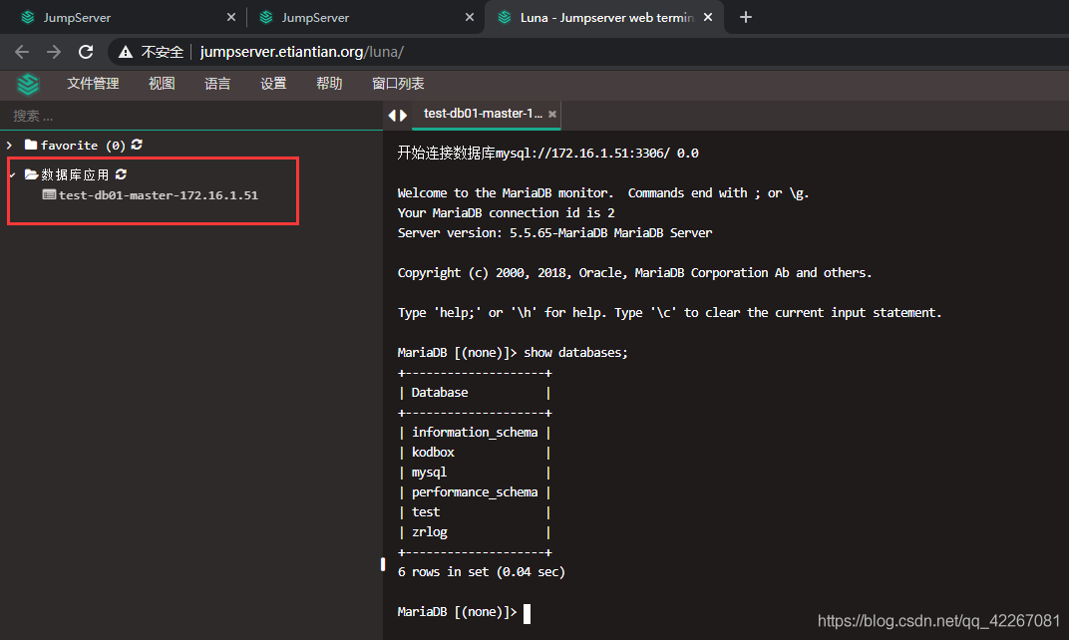Click the address bar URL jumpserver.etiantian.org/luna/
Image resolution: width=1069 pixels, height=640 pixels.
[x=302, y=52]
